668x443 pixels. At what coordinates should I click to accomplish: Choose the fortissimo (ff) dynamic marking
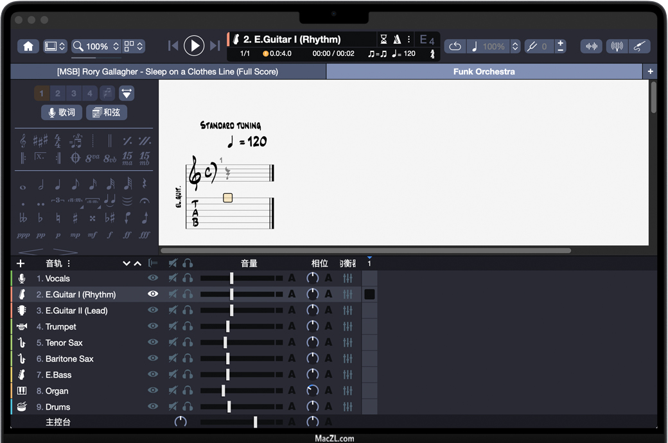point(127,235)
